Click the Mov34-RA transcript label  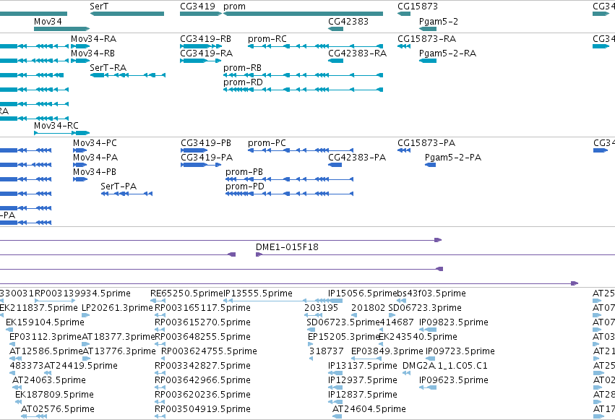(93, 39)
